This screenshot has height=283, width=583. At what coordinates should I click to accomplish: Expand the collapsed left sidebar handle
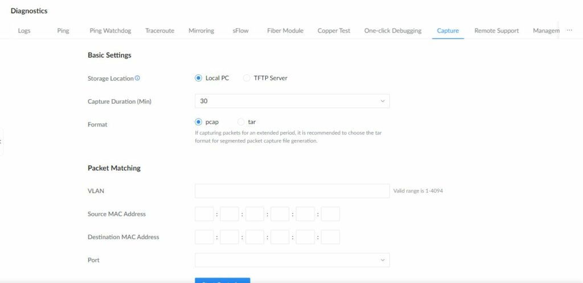coord(2,142)
